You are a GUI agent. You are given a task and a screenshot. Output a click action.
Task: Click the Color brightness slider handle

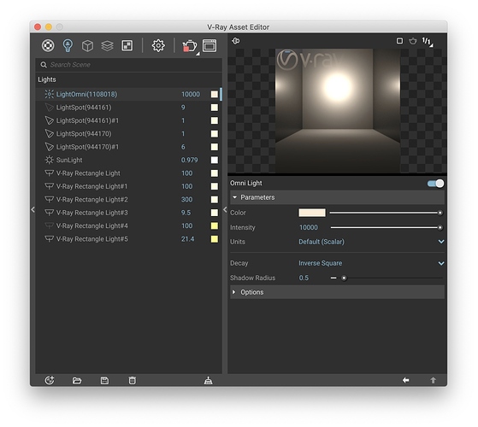pyautogui.click(x=440, y=213)
